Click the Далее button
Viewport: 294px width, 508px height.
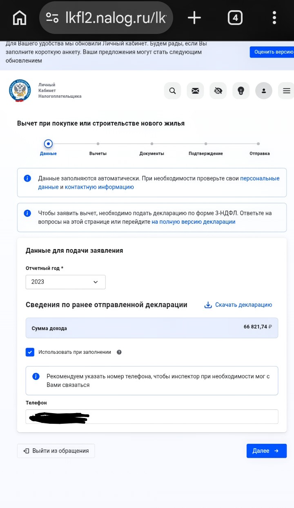pos(267,451)
